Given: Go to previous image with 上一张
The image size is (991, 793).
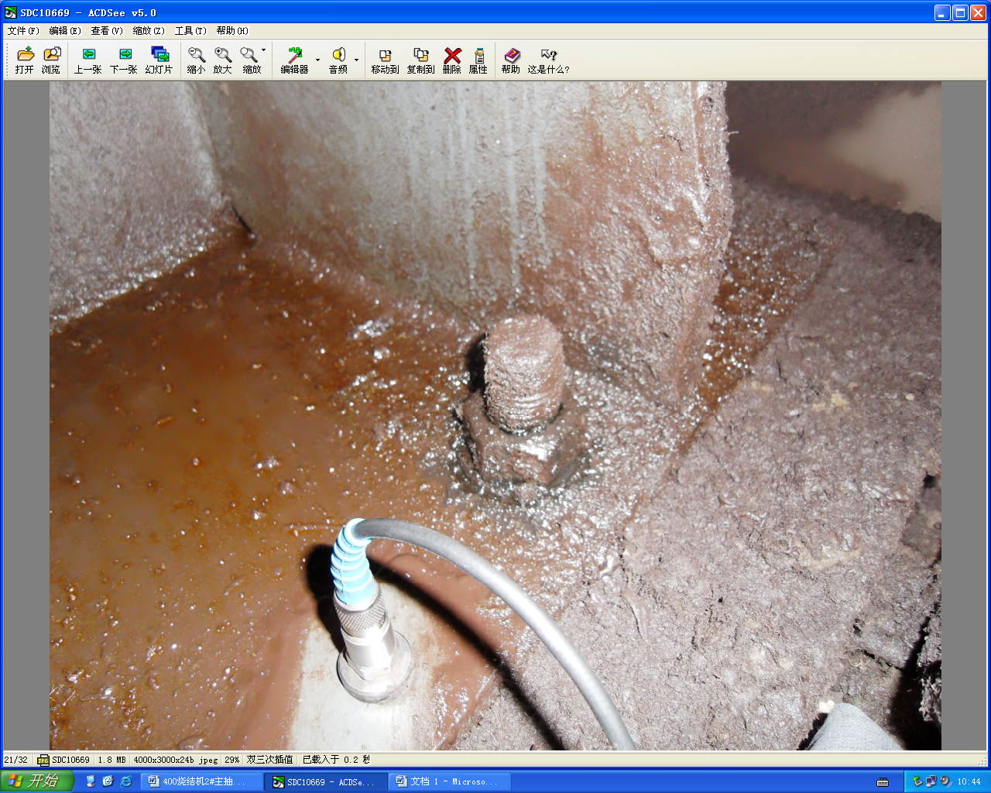Looking at the screenshot, I should click(x=87, y=60).
